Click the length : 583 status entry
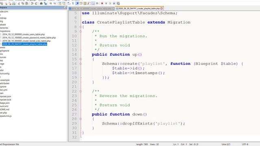Screen dimensions: 260x146 click(x=142, y=144)
